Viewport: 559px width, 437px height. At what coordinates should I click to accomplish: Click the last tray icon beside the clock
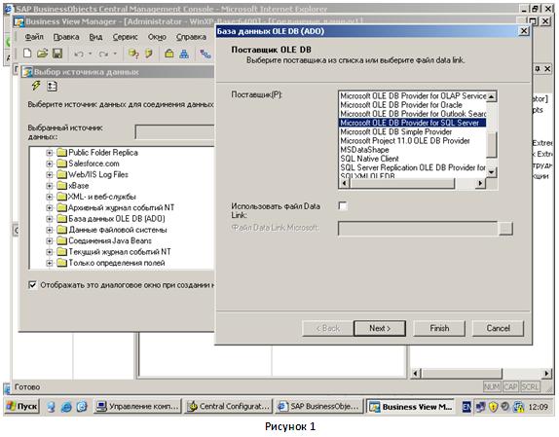[x=518, y=407]
